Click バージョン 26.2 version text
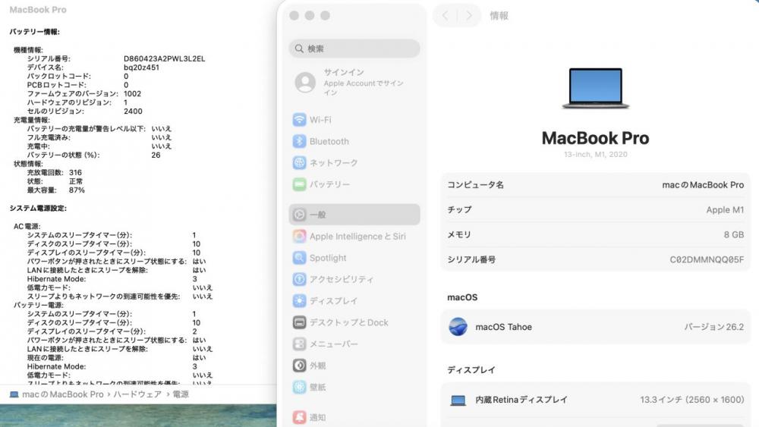 714,327
